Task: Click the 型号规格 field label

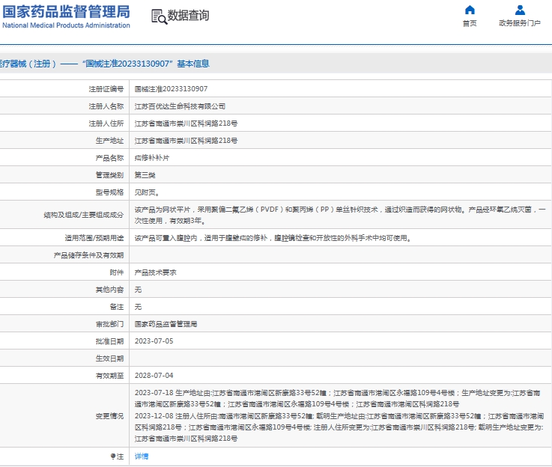Action: pyautogui.click(x=109, y=192)
